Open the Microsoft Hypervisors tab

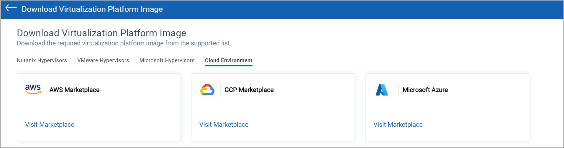coord(167,60)
